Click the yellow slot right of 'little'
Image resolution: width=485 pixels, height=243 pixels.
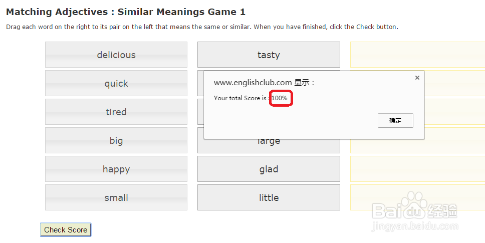point(417,197)
